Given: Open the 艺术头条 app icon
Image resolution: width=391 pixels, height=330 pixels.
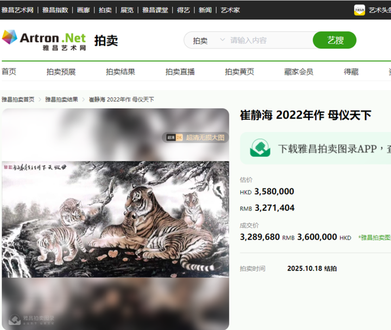Looking at the screenshot, I should (x=360, y=10).
